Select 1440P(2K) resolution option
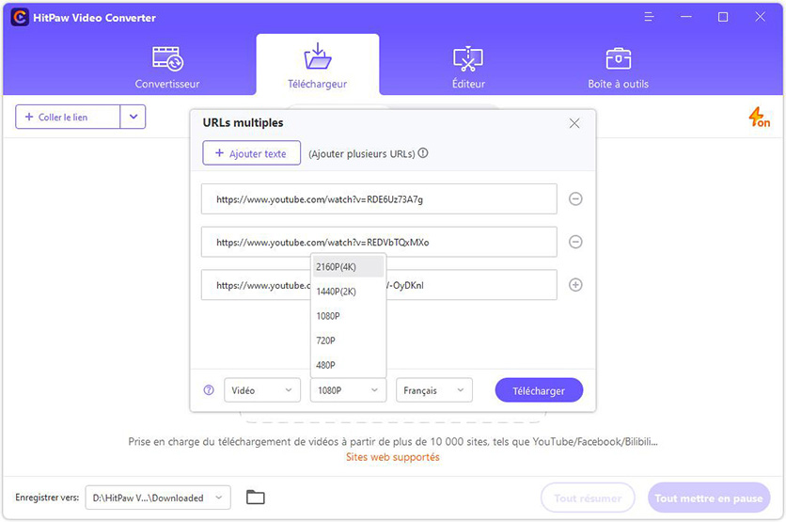786x522 pixels. [349, 292]
